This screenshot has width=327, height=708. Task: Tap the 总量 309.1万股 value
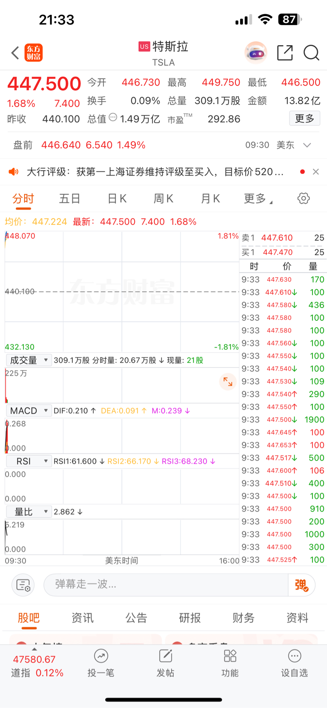[217, 101]
